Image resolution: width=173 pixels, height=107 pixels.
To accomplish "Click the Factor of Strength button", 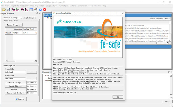I will [16, 83].
